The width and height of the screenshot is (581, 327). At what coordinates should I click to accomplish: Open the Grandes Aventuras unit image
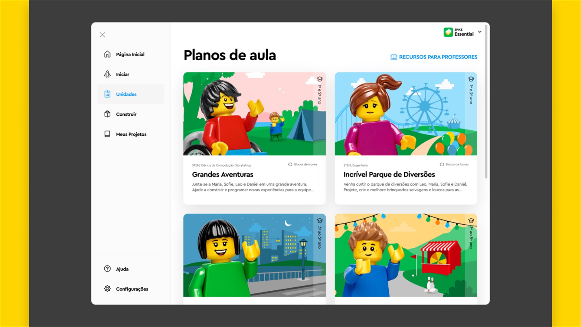[x=254, y=114]
